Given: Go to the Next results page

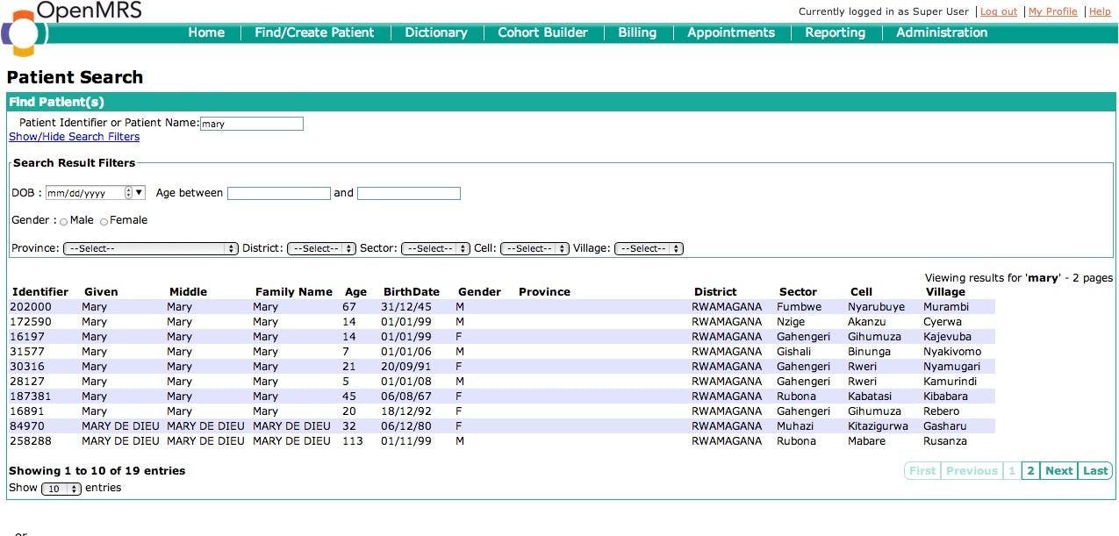Looking at the screenshot, I should point(1058,470).
